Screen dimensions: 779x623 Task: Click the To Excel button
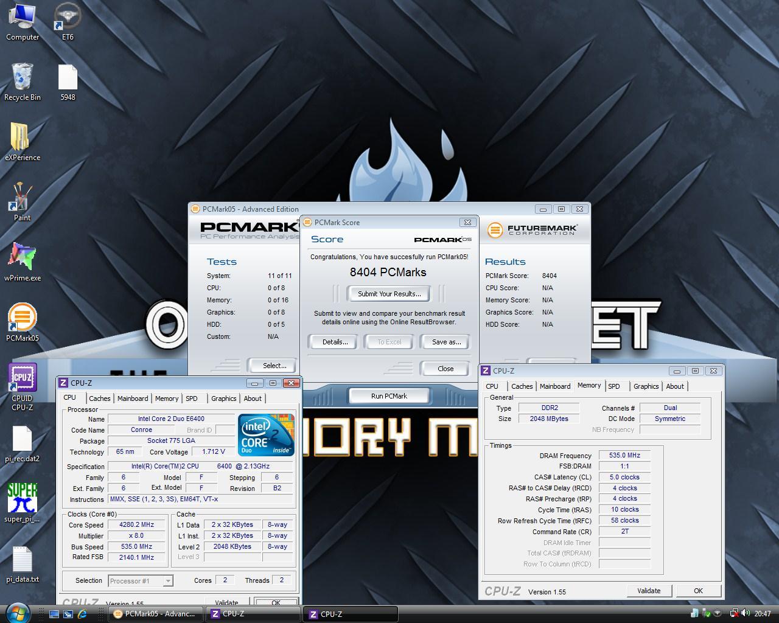pos(389,342)
